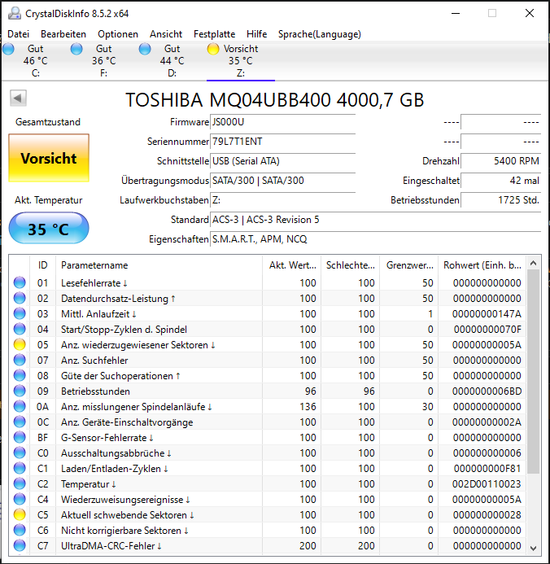The width and height of the screenshot is (550, 564).
Task: Click status orb of row 09 Betriebsstunden
Action: (20, 391)
